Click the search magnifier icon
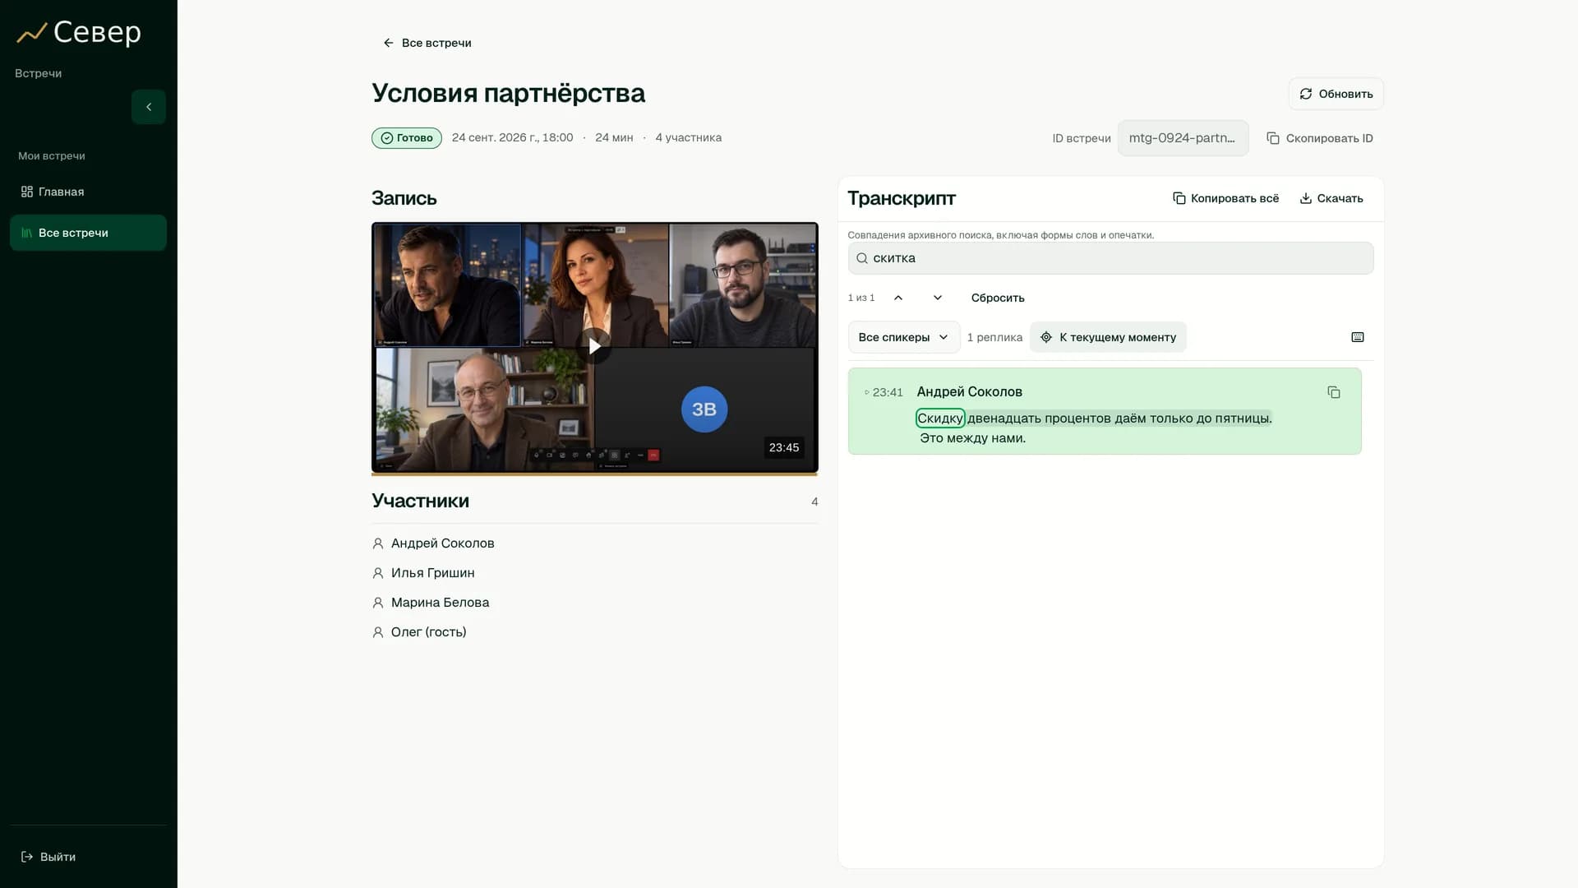Image resolution: width=1578 pixels, height=888 pixels. pyautogui.click(x=862, y=258)
